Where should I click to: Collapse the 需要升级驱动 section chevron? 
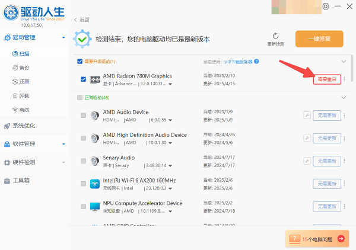(x=344, y=62)
